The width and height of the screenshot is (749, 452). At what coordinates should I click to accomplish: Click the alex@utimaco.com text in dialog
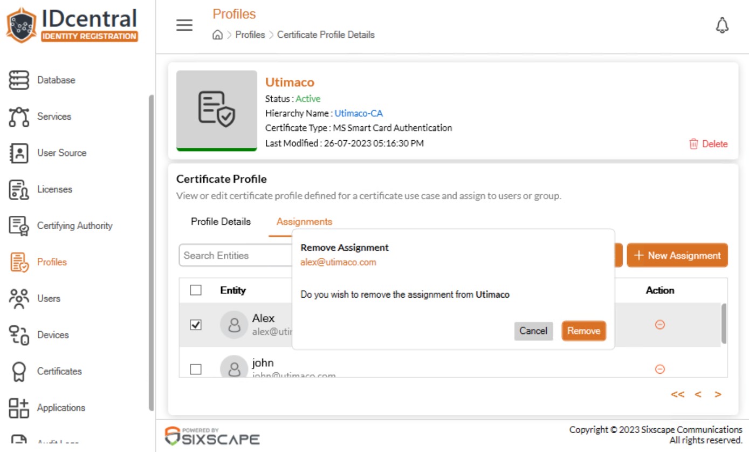[338, 262]
